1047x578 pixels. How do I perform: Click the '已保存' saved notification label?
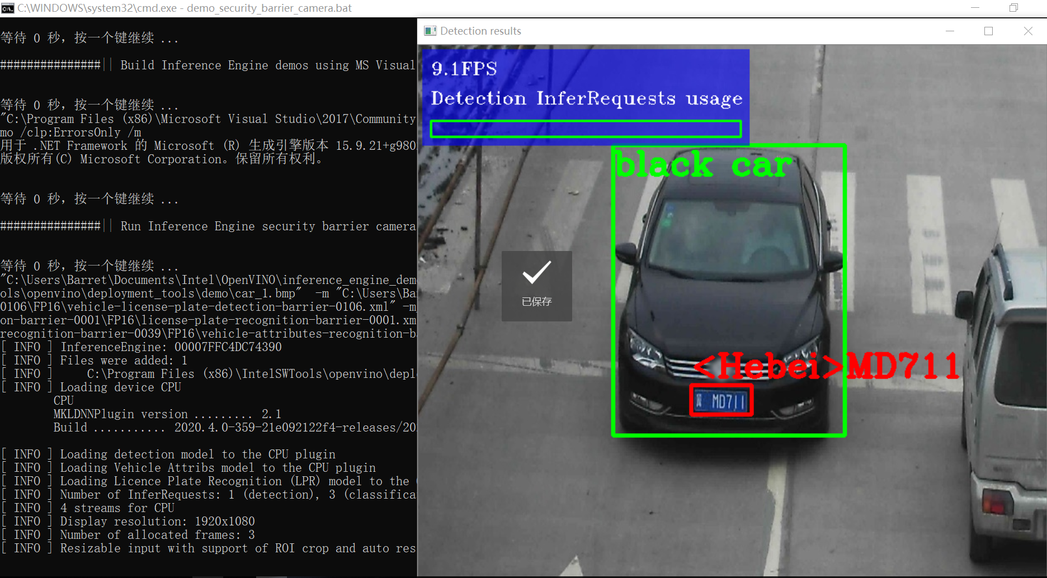(x=536, y=302)
